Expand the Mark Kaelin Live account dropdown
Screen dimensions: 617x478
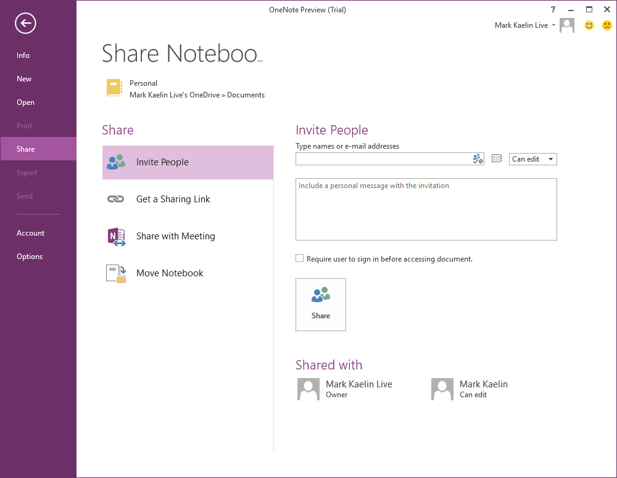553,25
